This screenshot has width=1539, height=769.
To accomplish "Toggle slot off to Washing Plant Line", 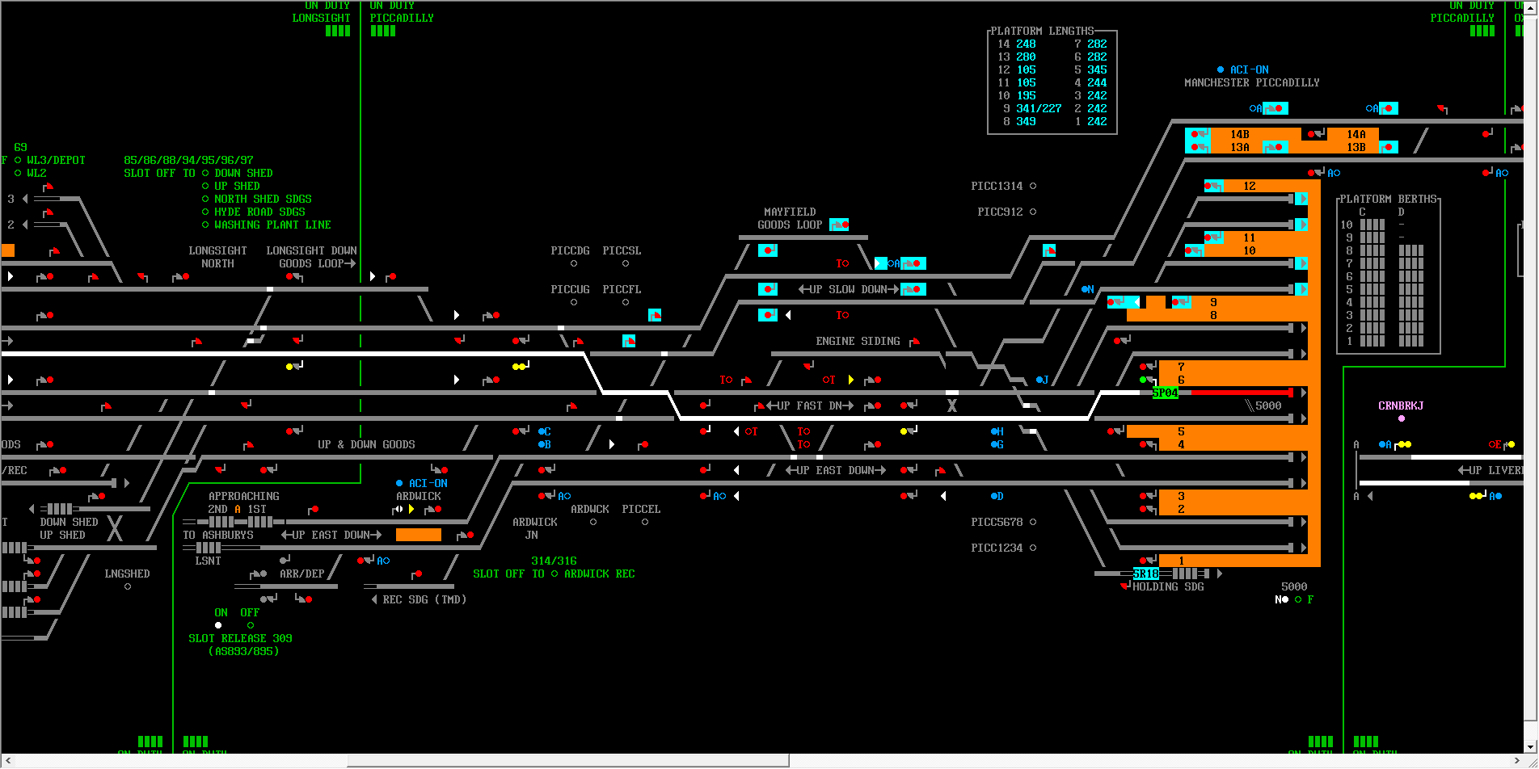I will (x=205, y=225).
